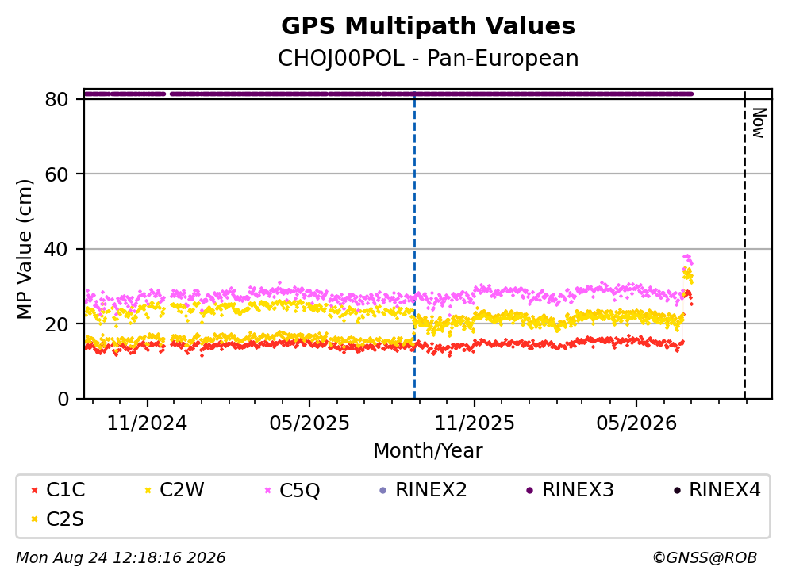Click the ©GNSS@ROB copyright text
Viewport: 788px width, 582px height.
tap(705, 558)
